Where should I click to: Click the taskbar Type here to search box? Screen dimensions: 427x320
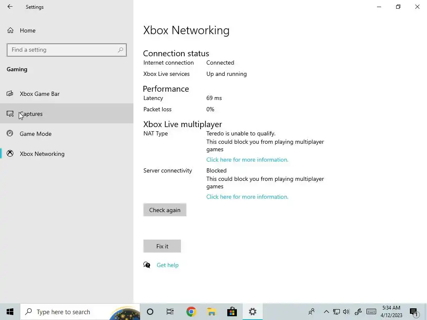80,312
